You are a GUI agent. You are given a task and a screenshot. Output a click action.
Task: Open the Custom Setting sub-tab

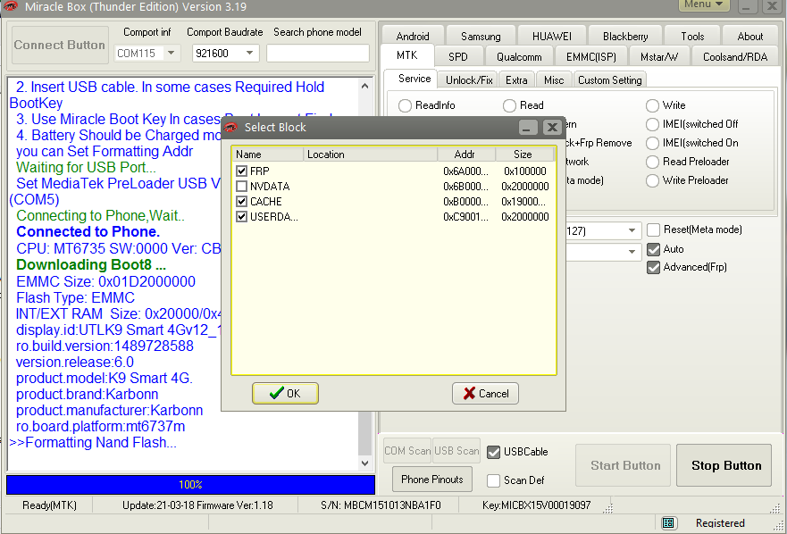click(610, 80)
